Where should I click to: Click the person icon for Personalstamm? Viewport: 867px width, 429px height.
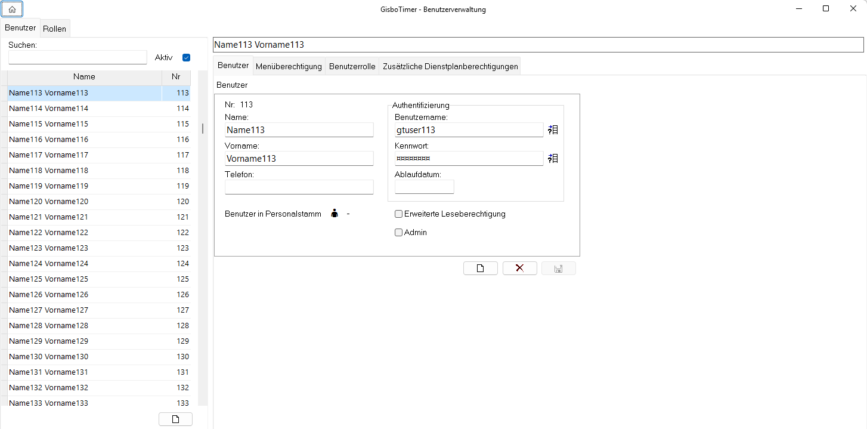tap(335, 214)
